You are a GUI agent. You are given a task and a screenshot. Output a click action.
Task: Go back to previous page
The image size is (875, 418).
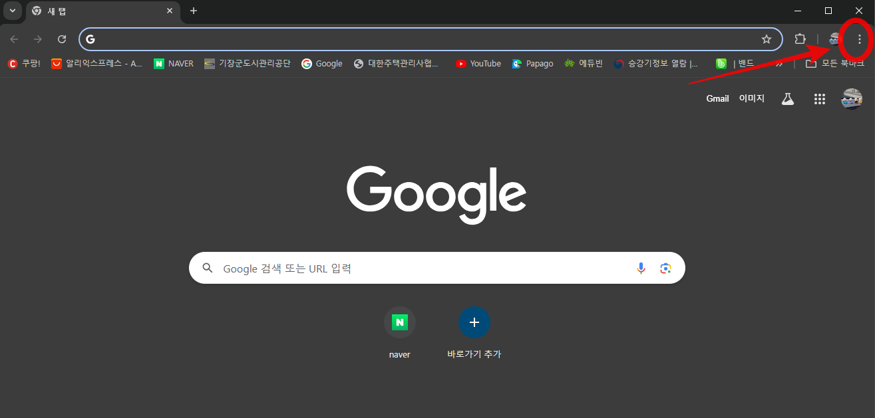tap(14, 39)
